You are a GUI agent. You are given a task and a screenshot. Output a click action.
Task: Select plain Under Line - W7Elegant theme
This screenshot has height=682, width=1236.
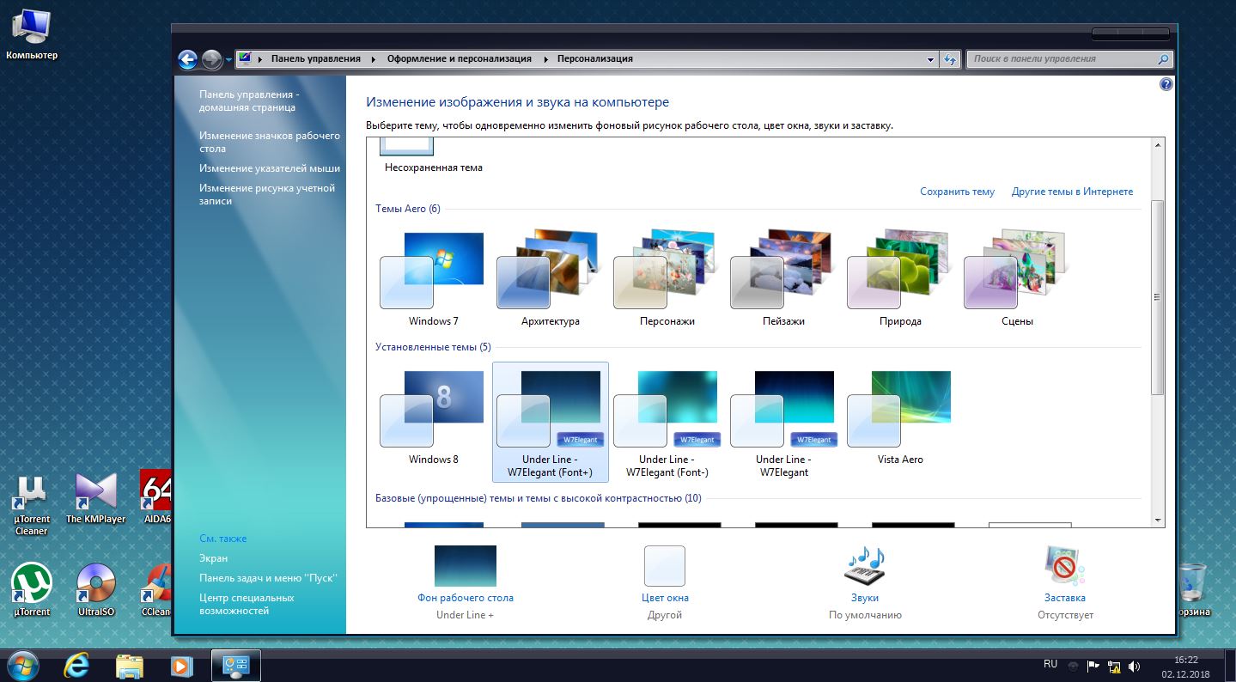(x=784, y=422)
